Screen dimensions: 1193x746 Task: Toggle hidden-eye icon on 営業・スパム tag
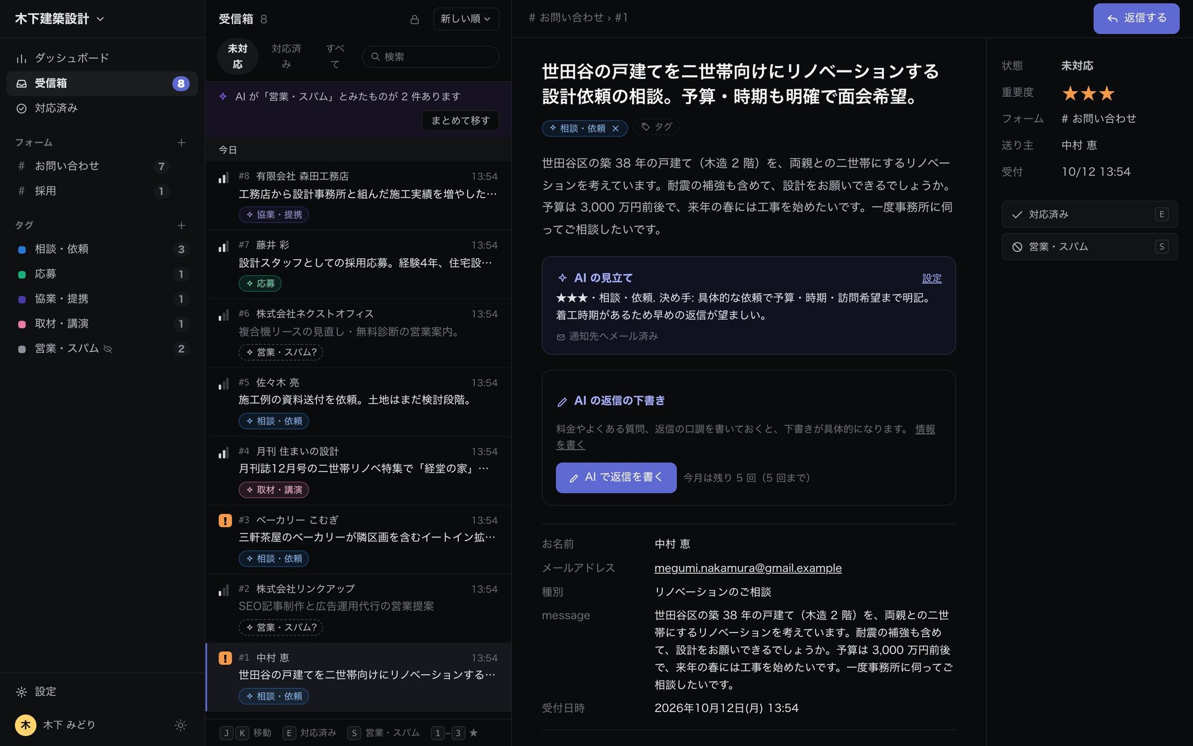[x=108, y=349]
